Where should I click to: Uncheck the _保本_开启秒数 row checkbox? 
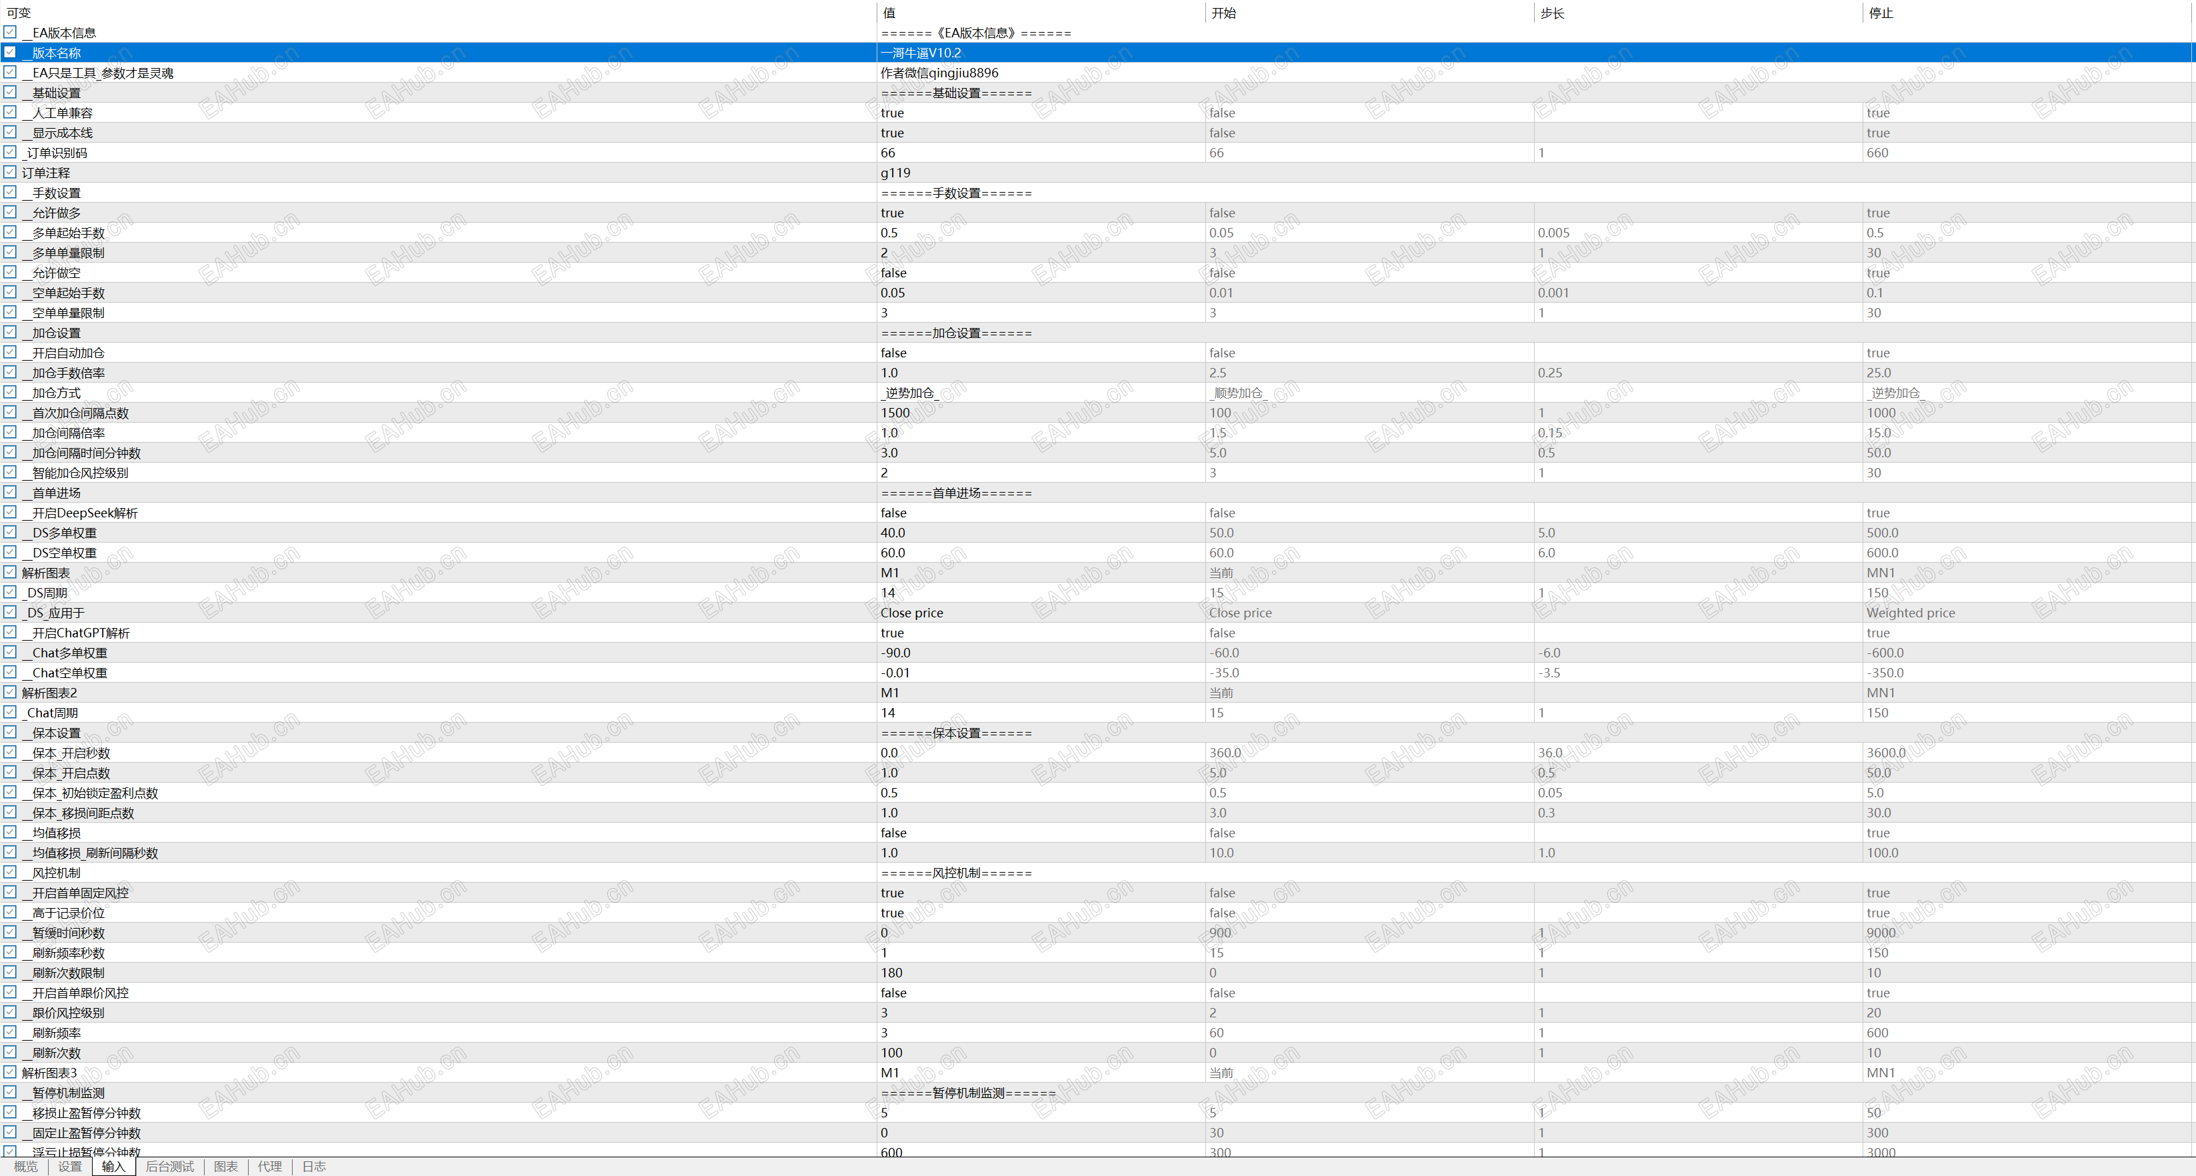point(9,752)
